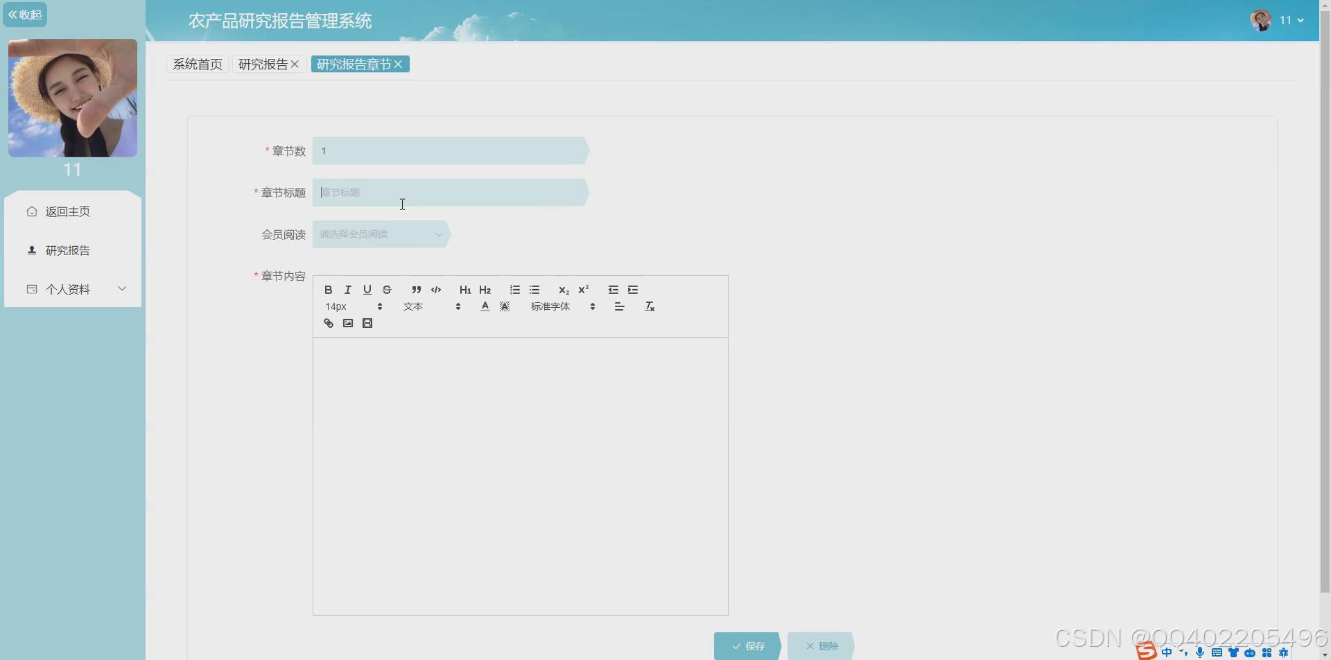Toggle italic formatting in the editor
Image resolution: width=1331 pixels, height=660 pixels.
348,290
